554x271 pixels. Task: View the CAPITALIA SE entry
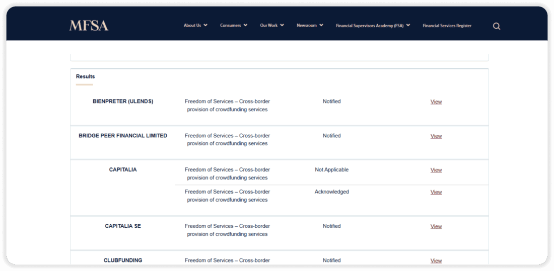[436, 226]
